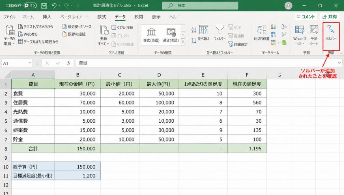Open the Home (ホーム) ribbon tab

click(x=28, y=17)
